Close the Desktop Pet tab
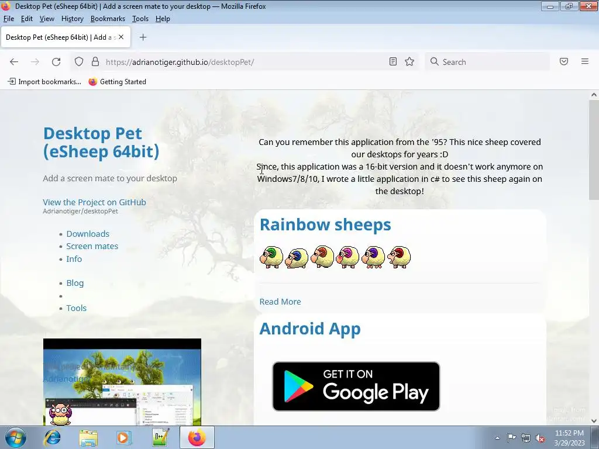The width and height of the screenshot is (599, 449). pos(121,37)
